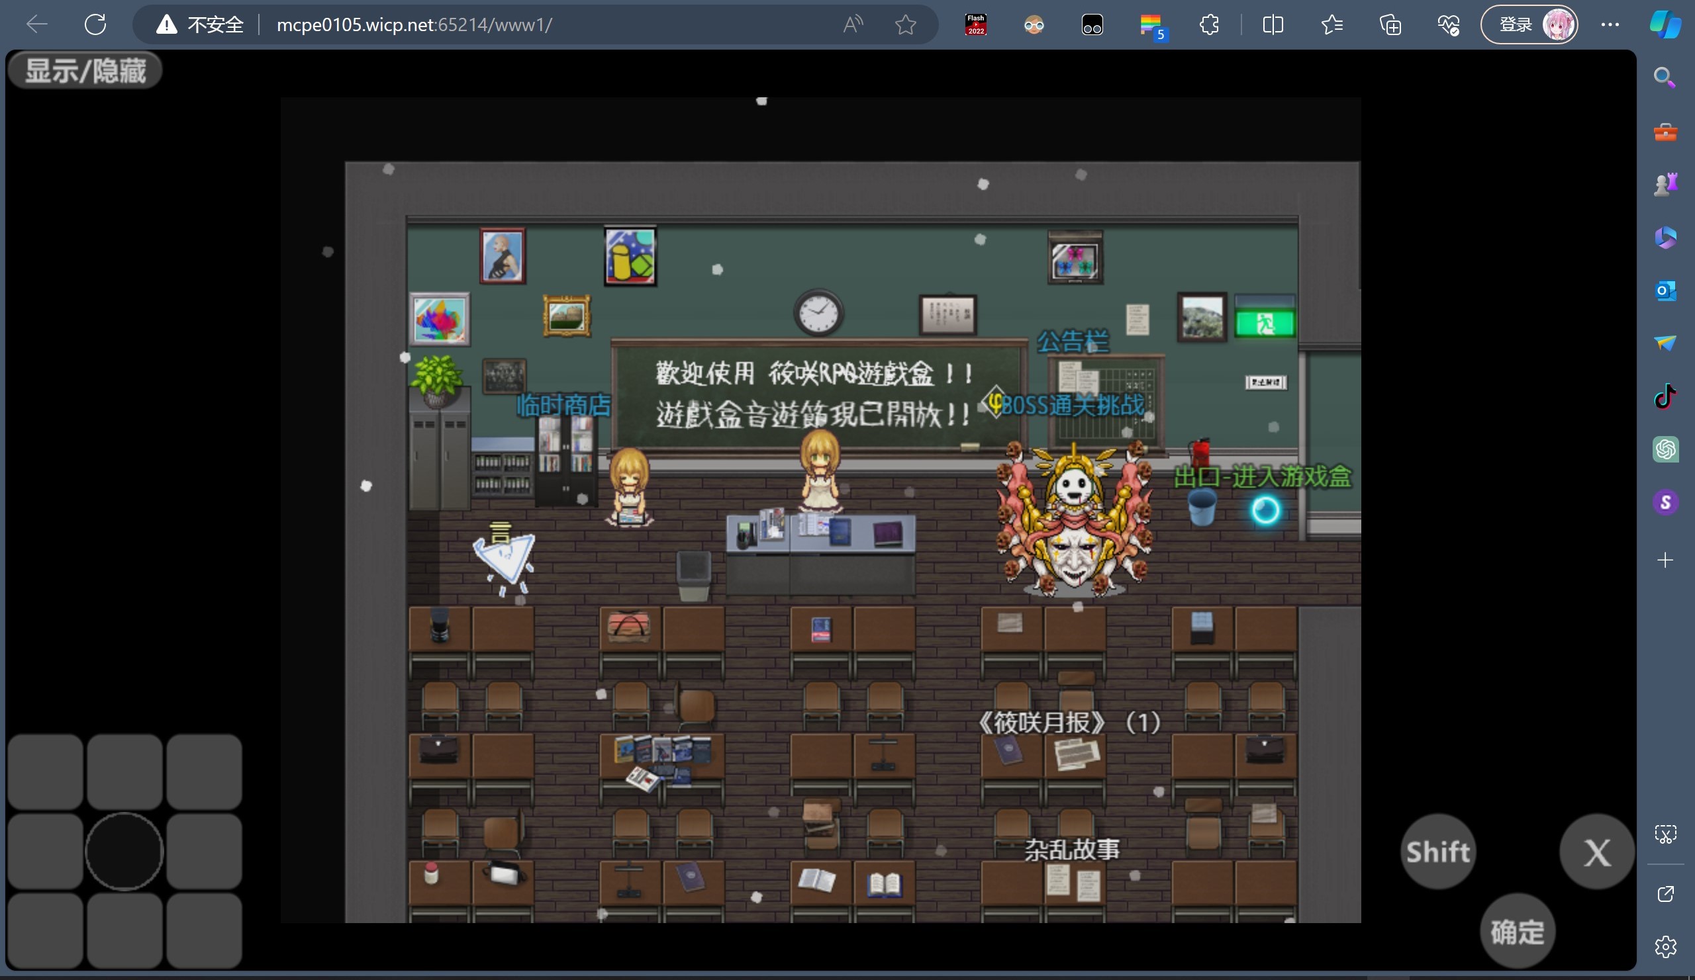This screenshot has width=1695, height=980.
Task: Open sidebar search icon
Action: tap(1665, 77)
